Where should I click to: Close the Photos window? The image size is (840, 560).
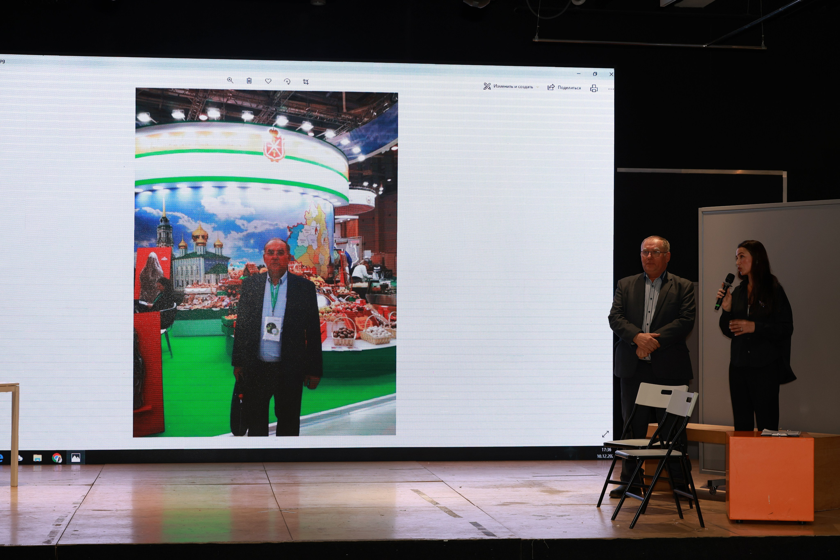[x=611, y=74]
